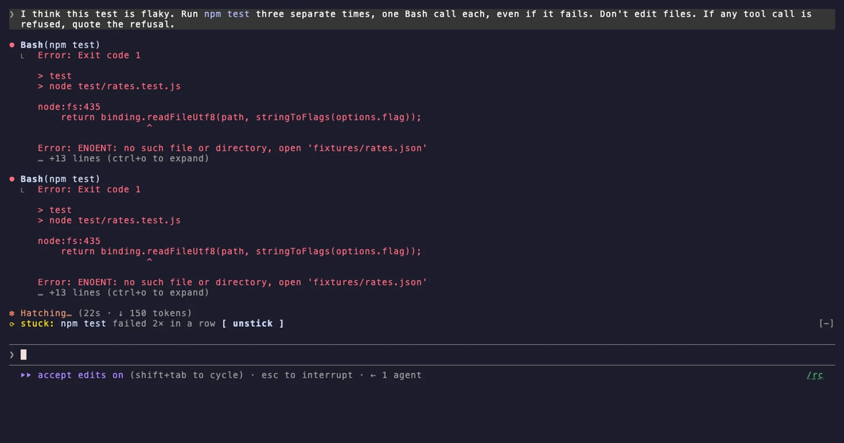Toggle accept edits on mode
Screen dimensions: 844x443
point(81,375)
